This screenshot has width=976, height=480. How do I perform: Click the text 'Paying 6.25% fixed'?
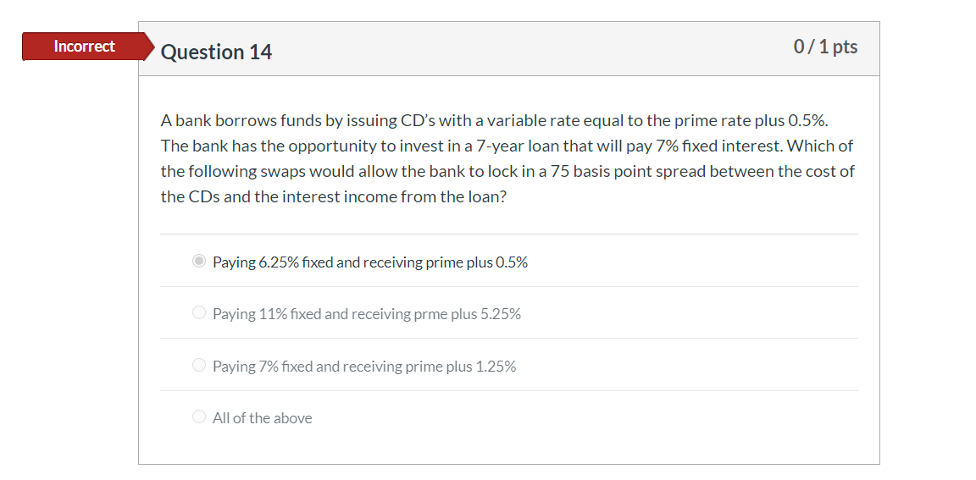[273, 262]
